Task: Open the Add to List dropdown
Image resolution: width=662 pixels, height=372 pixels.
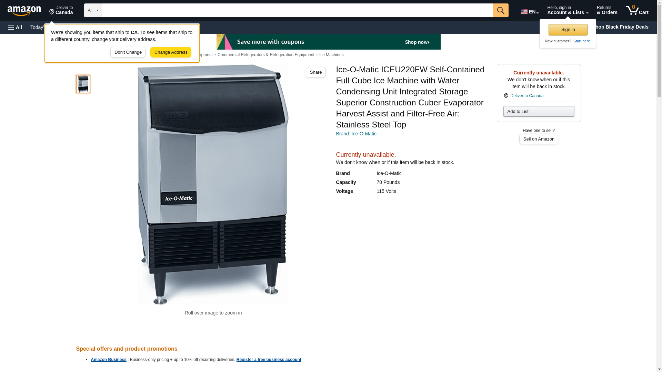Action: click(x=539, y=111)
